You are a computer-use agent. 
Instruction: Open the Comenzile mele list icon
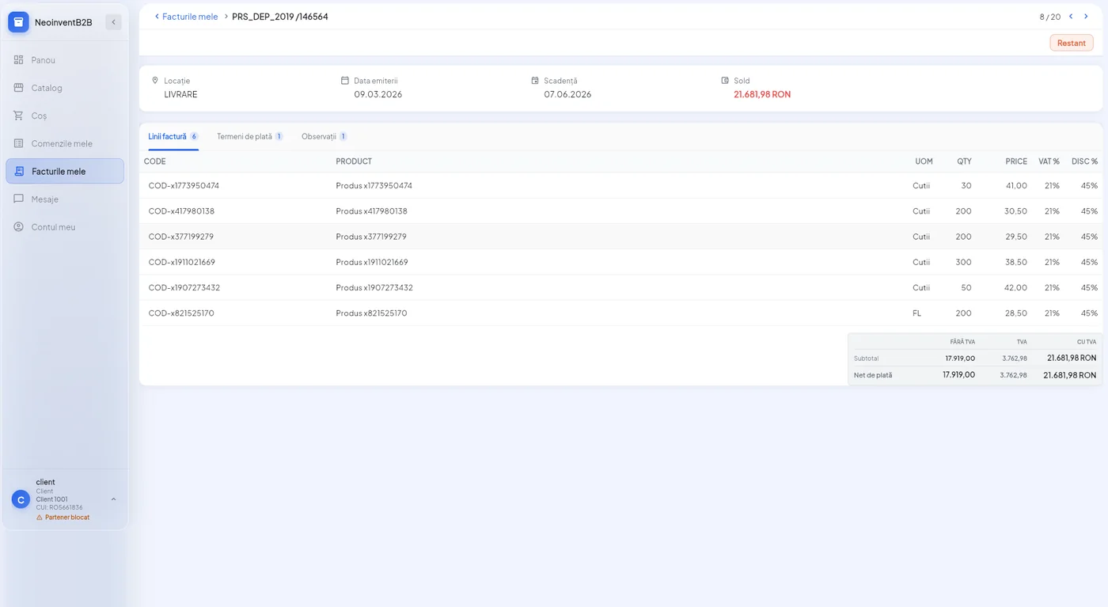19,143
